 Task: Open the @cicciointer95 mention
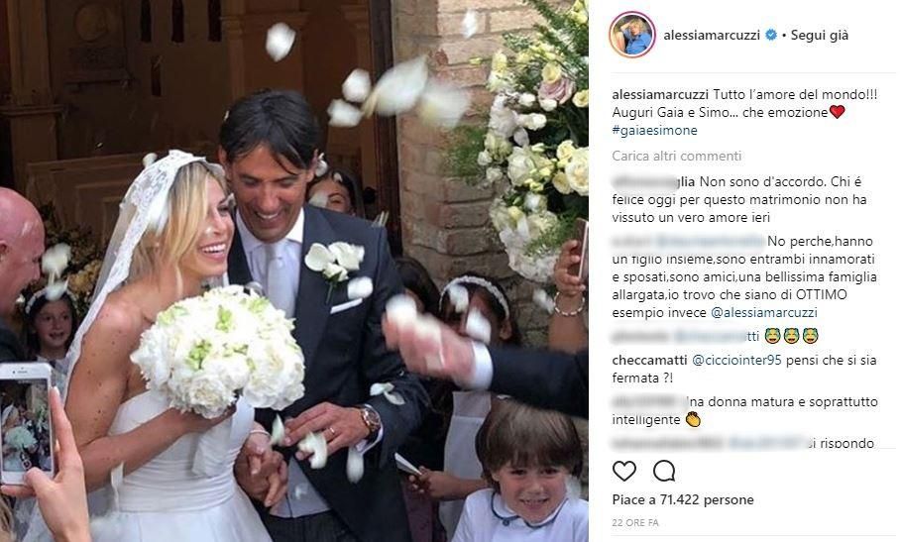click(736, 361)
